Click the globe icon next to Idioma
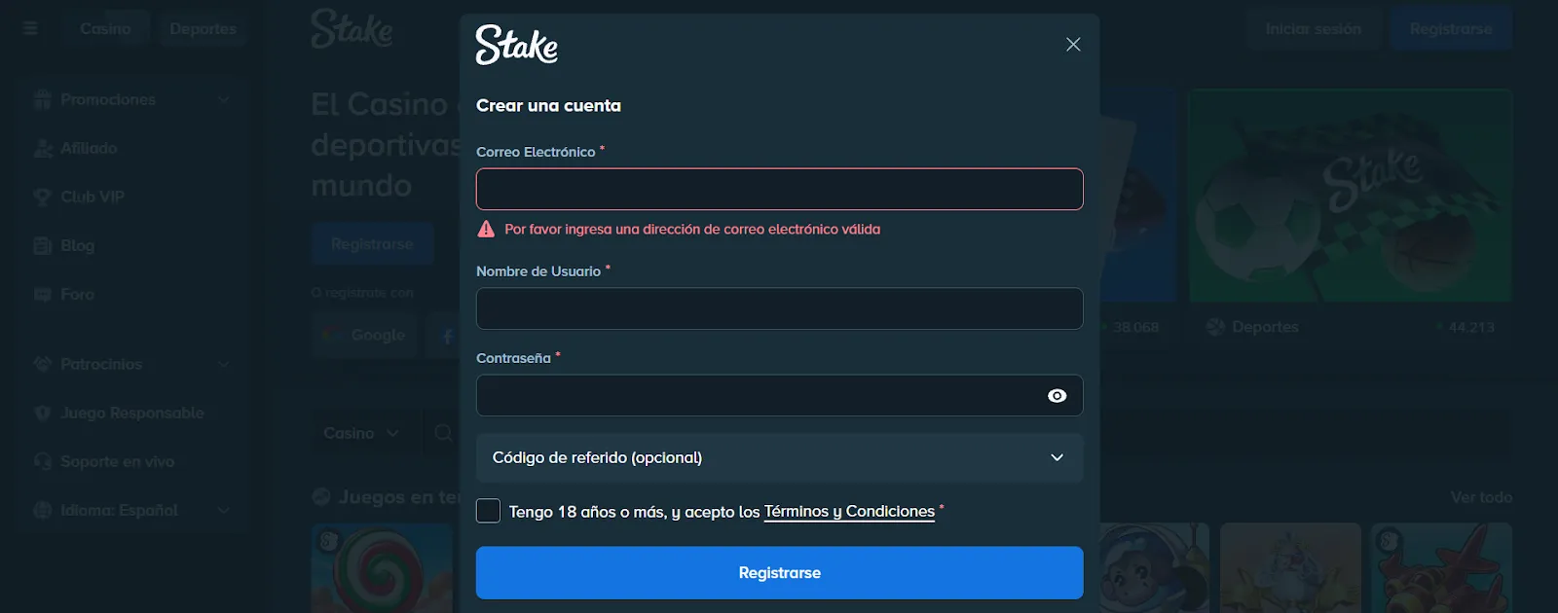Image resolution: width=1558 pixels, height=613 pixels. (41, 510)
